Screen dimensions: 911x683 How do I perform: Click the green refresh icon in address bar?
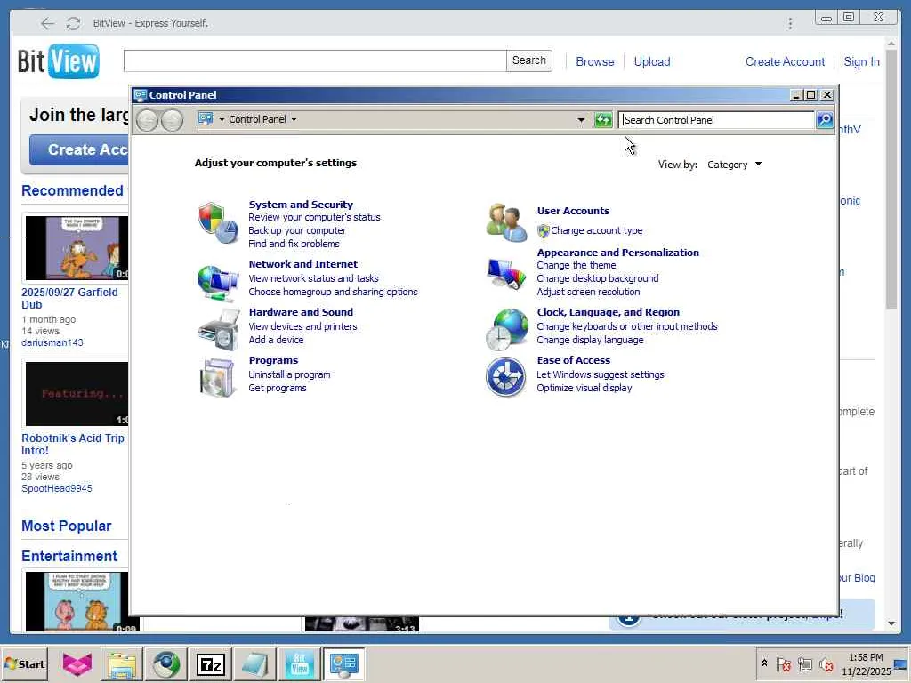tap(603, 120)
